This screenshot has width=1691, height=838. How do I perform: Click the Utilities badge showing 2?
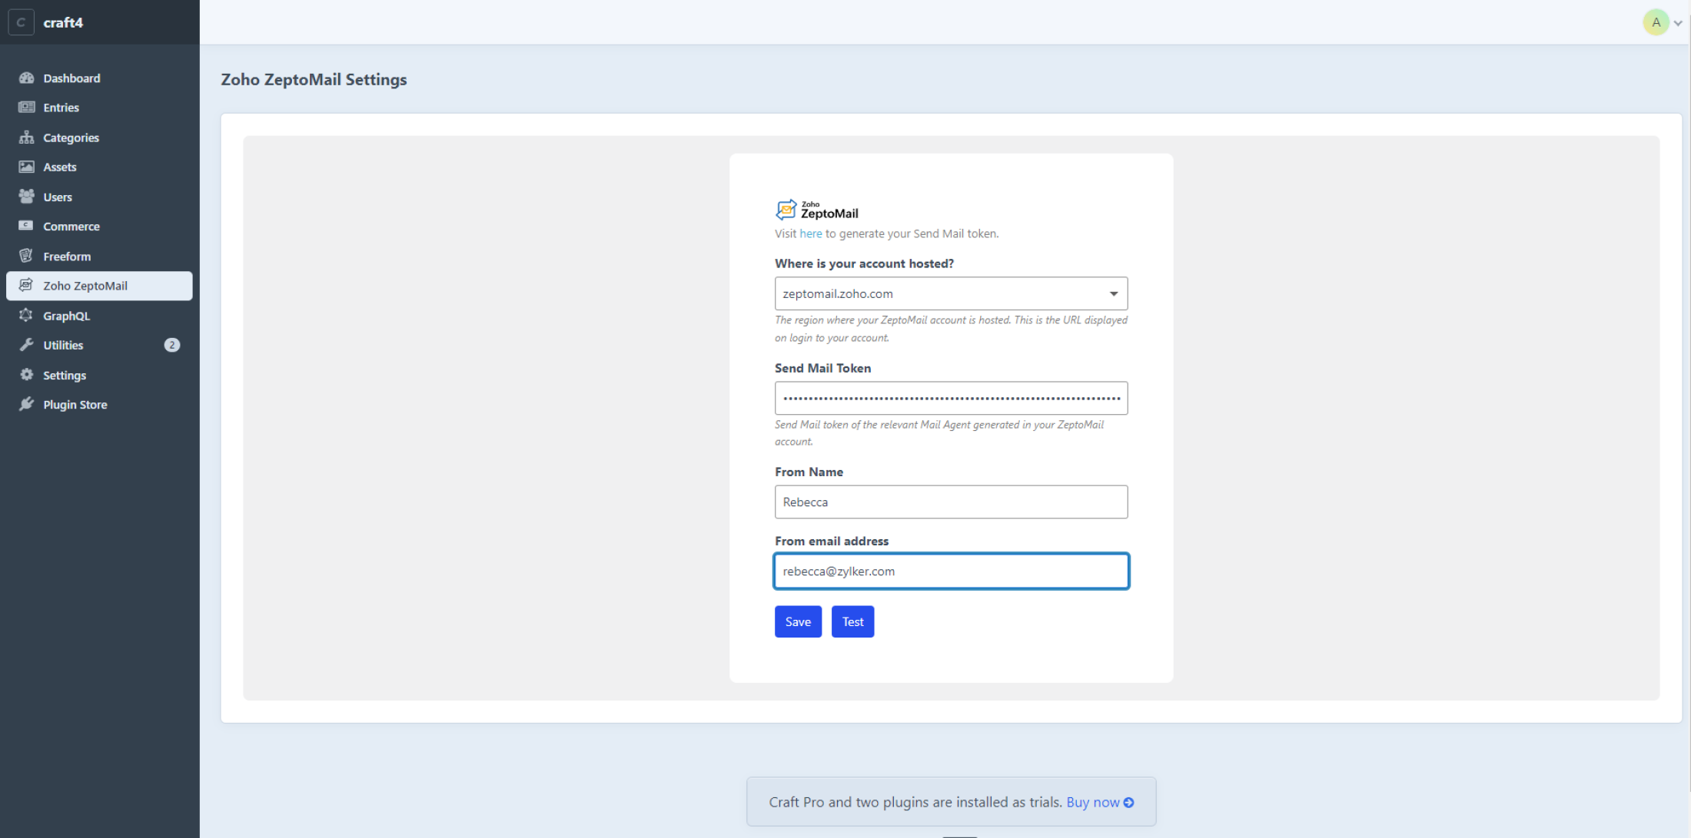tap(172, 345)
